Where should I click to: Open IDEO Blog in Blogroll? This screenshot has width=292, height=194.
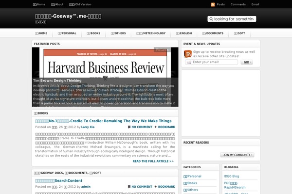click(x=232, y=176)
